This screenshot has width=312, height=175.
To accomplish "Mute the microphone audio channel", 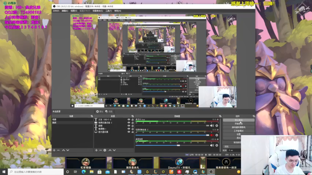I will click(212, 126).
